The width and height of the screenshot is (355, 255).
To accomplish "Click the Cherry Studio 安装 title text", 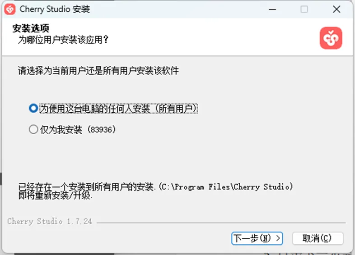I will click(x=55, y=9).
